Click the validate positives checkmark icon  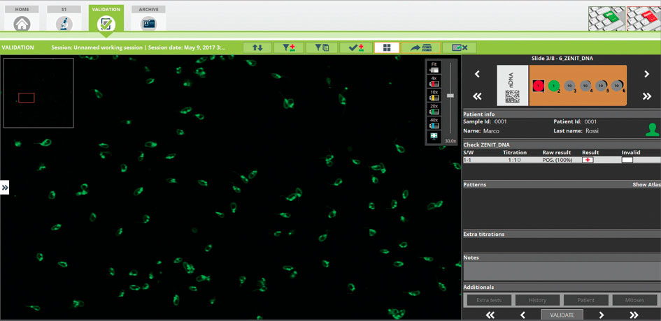click(355, 47)
